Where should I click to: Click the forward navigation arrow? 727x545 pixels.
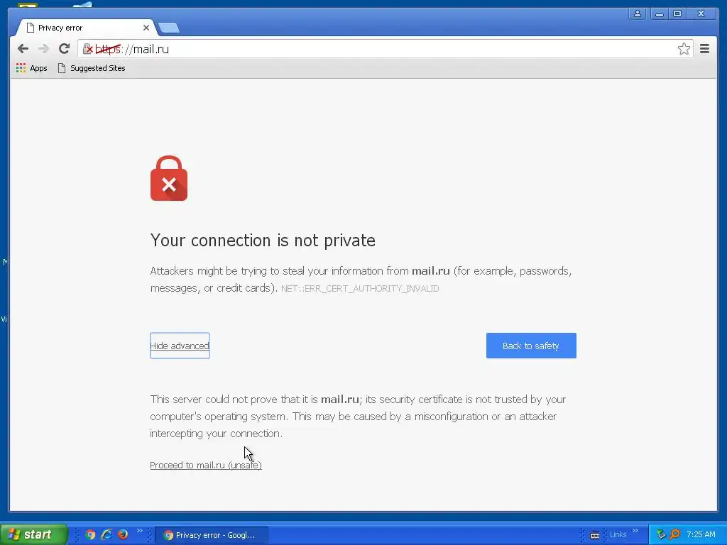tap(43, 49)
